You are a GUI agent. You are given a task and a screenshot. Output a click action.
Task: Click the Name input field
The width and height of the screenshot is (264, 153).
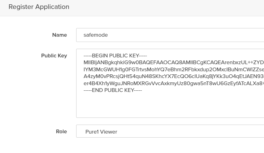pyautogui.click(x=170, y=35)
